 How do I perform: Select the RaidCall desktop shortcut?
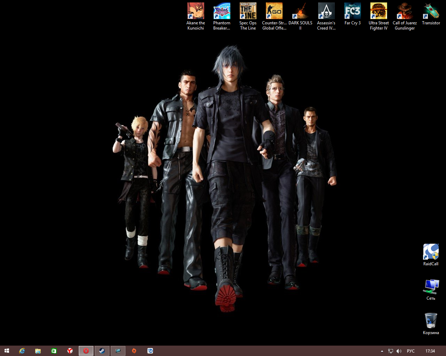click(431, 255)
